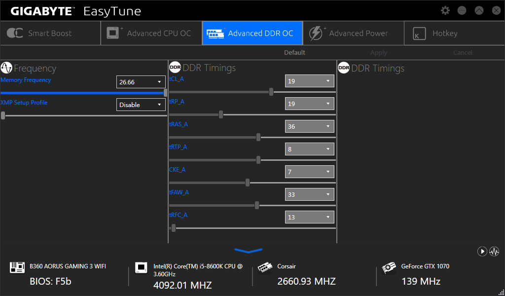Minimize the EasyTune window

coord(462,11)
